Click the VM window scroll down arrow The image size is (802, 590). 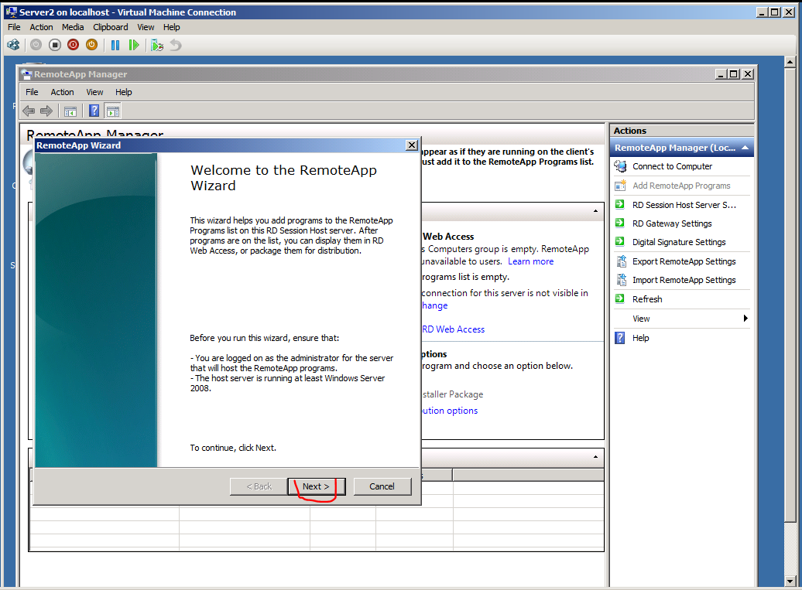pyautogui.click(x=790, y=581)
